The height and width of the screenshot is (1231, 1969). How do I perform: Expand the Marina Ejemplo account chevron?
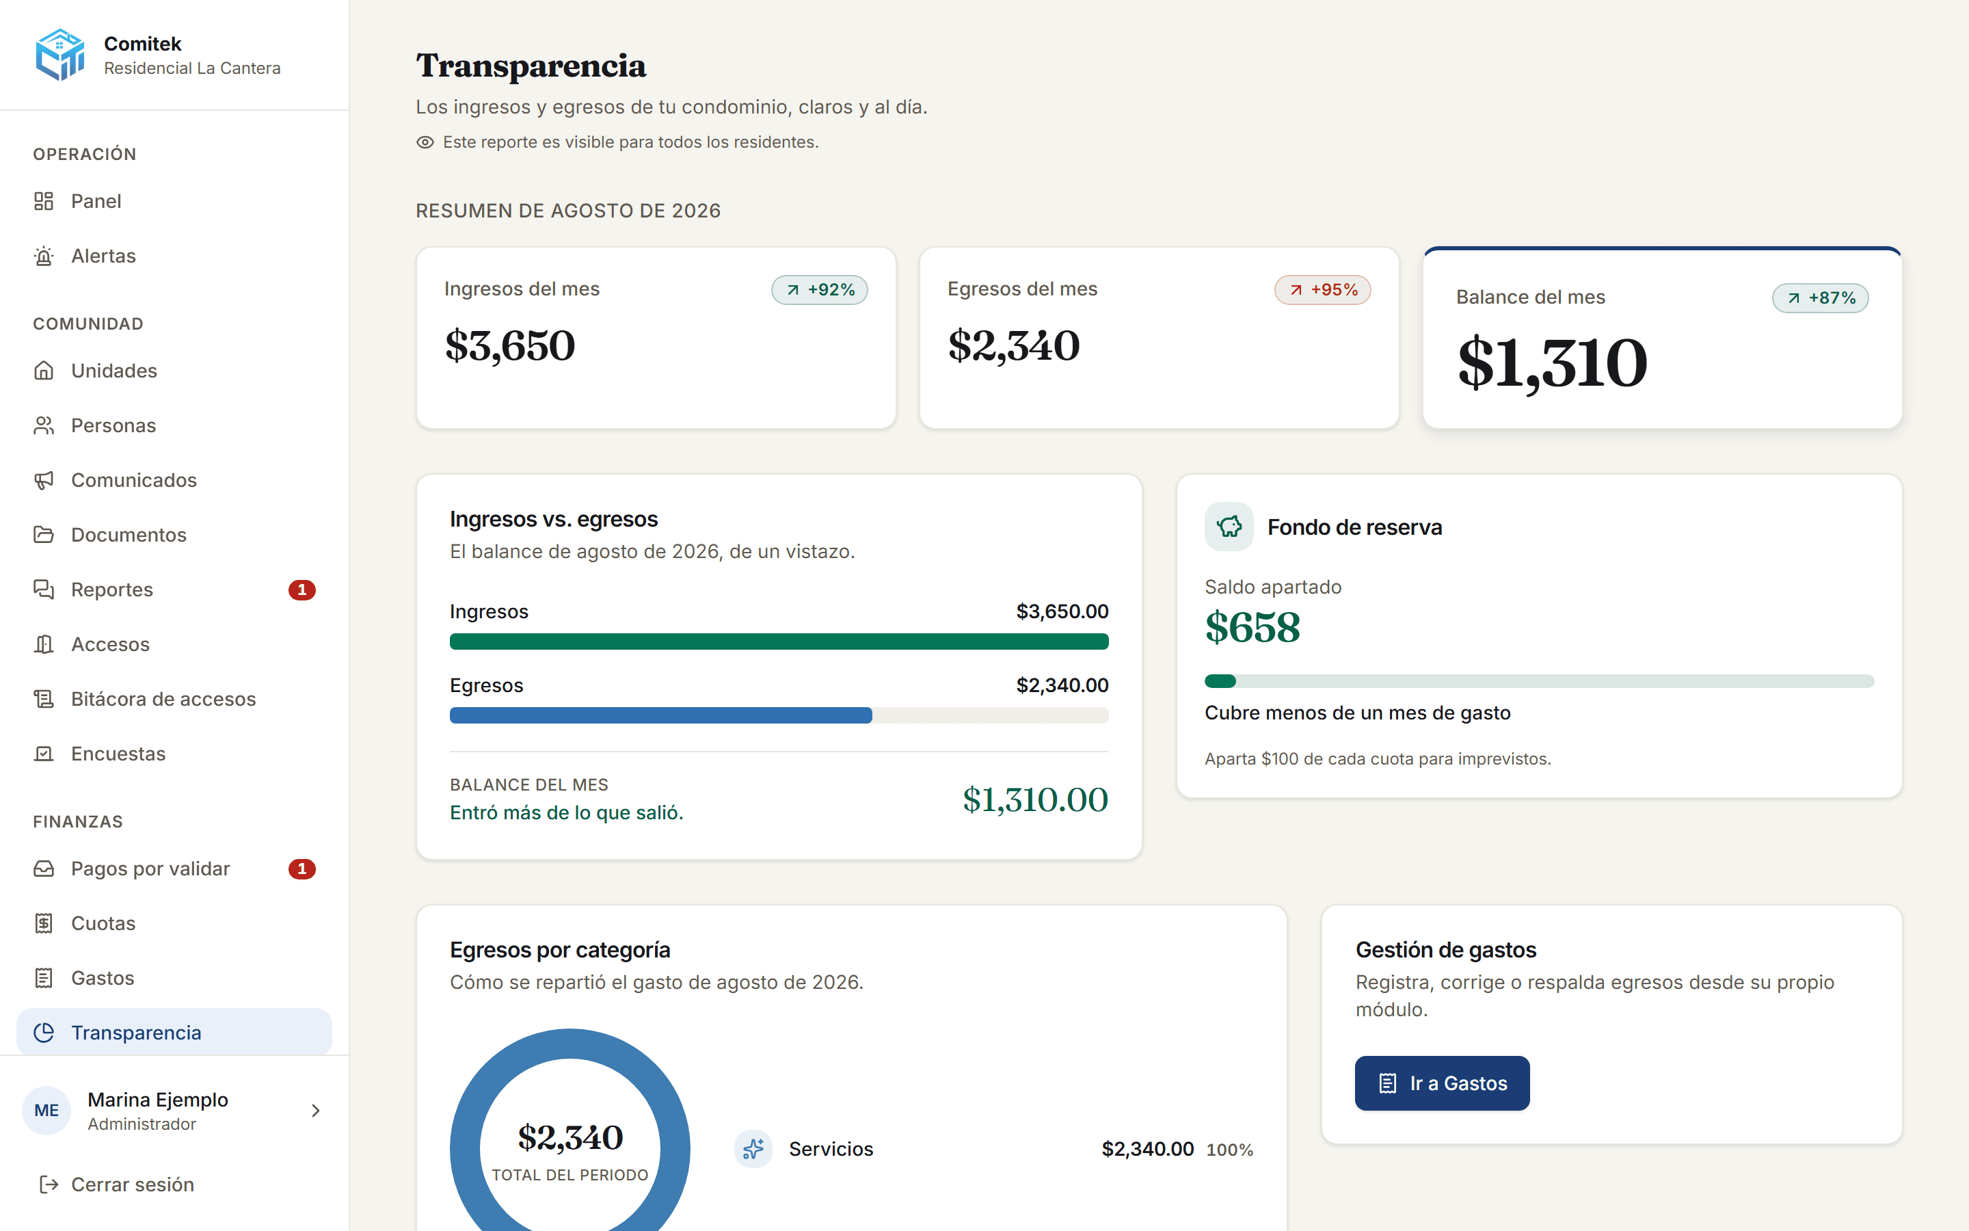(x=316, y=1111)
